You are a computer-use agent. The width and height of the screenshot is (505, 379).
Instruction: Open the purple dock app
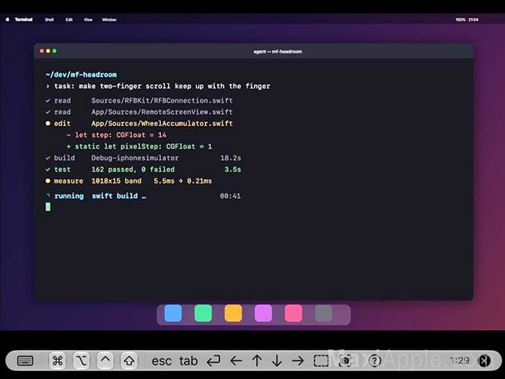pyautogui.click(x=263, y=313)
